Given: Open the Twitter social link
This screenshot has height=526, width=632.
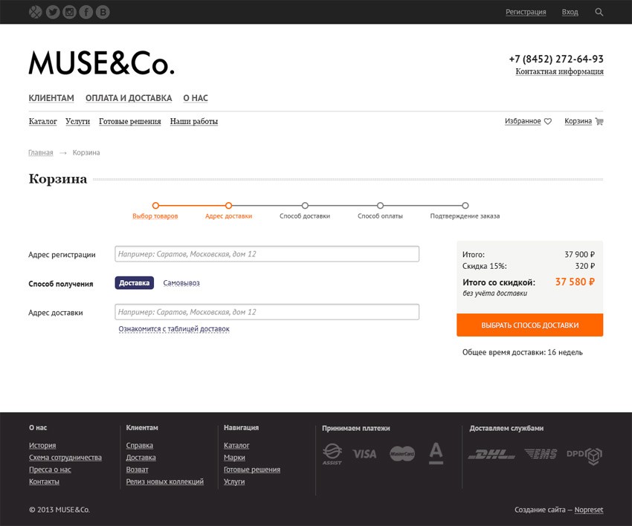Looking at the screenshot, I should click(x=52, y=12).
